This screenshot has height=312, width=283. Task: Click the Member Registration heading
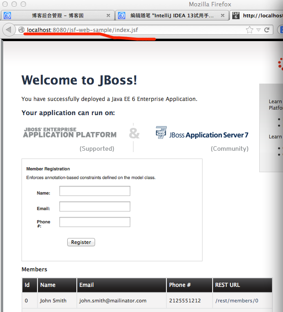point(48,169)
